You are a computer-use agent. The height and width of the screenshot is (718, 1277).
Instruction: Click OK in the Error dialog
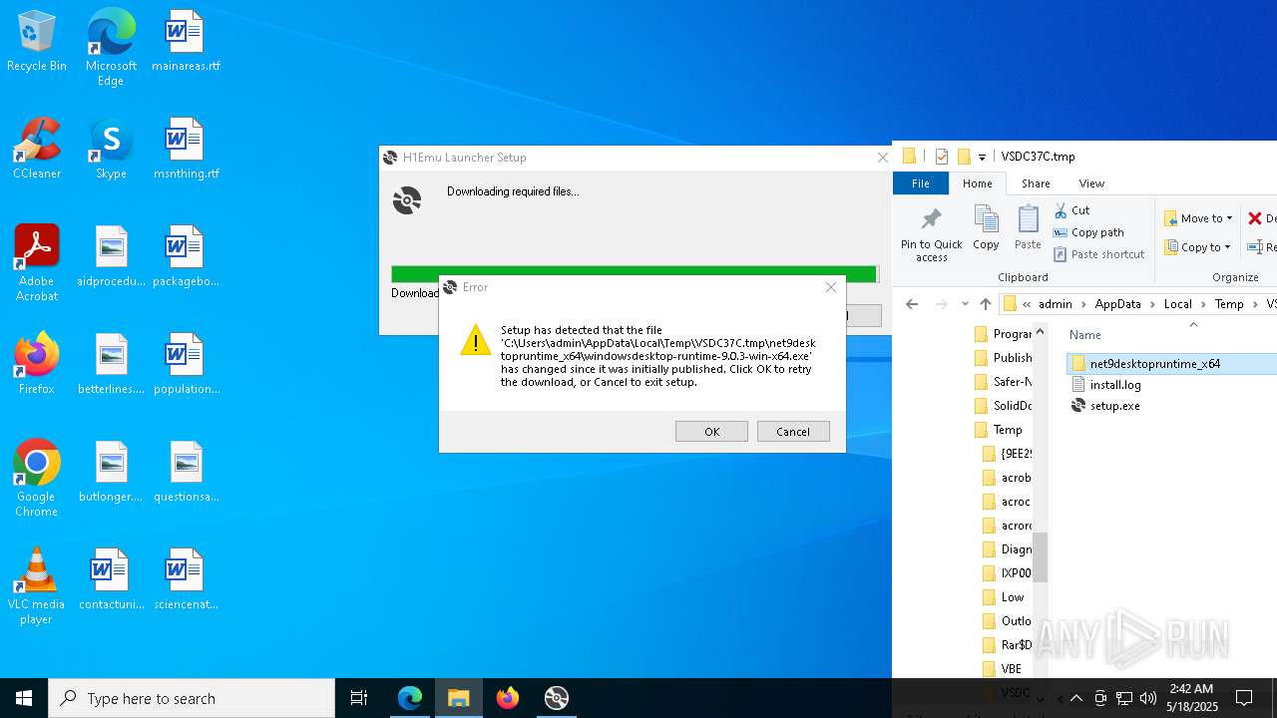click(711, 432)
